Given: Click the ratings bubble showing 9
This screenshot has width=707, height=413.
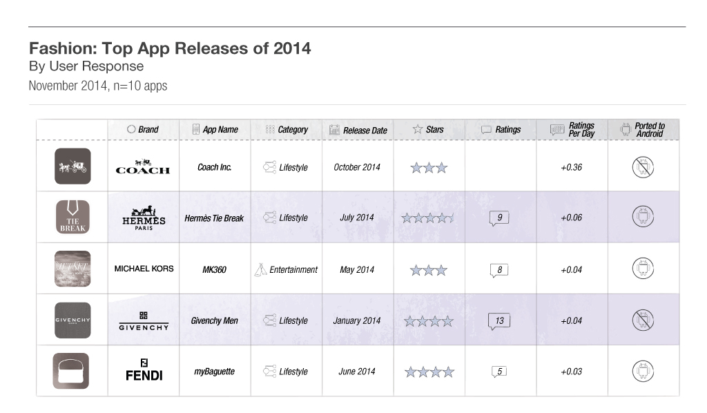Looking at the screenshot, I should pyautogui.click(x=499, y=218).
